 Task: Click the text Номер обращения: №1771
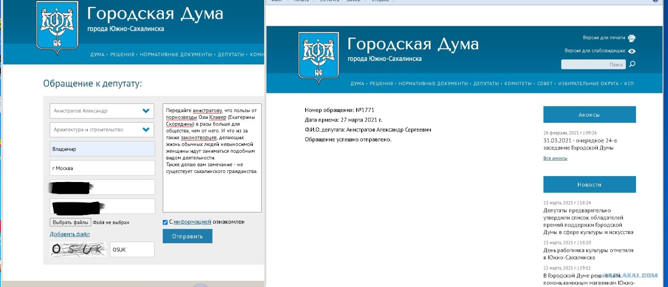click(x=340, y=110)
